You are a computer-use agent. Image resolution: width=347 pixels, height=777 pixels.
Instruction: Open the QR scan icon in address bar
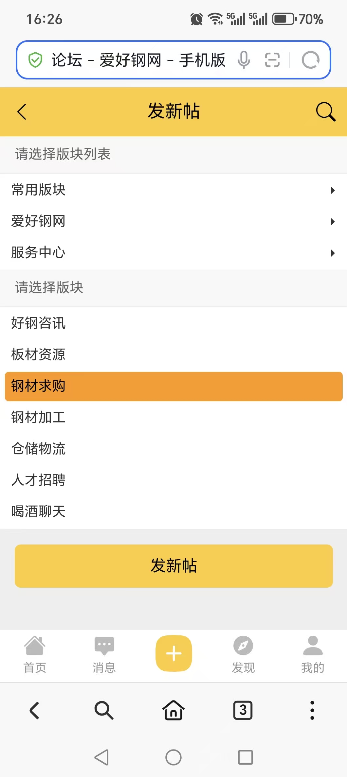(x=272, y=60)
